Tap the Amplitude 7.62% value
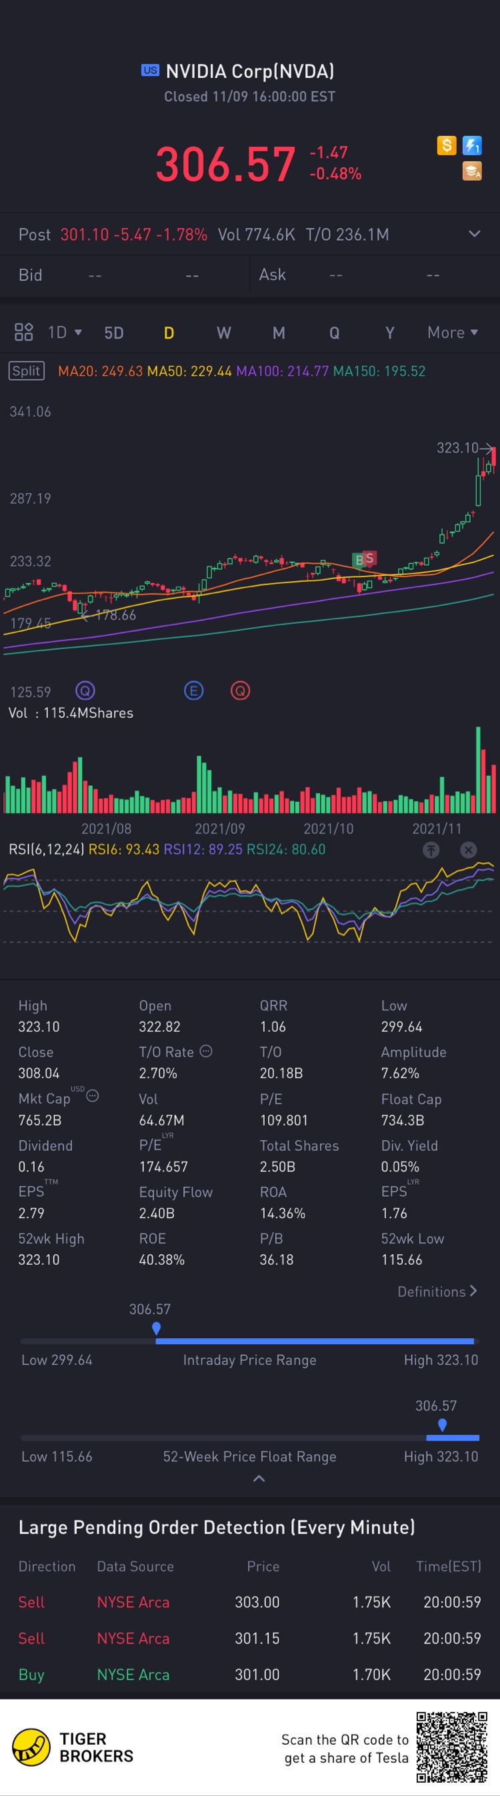The image size is (500, 1796). point(400,1073)
